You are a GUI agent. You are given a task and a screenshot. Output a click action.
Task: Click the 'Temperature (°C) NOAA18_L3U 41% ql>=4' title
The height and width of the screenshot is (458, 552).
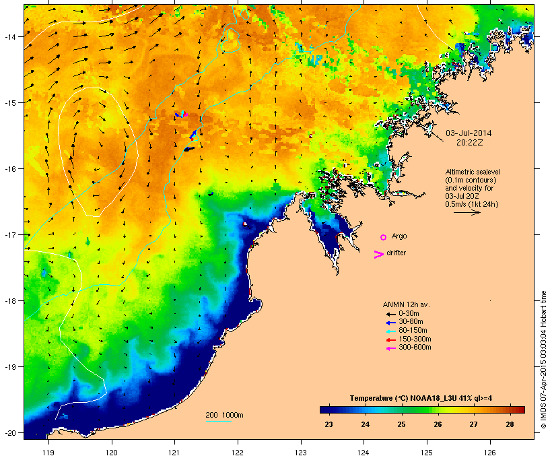pyautogui.click(x=421, y=398)
